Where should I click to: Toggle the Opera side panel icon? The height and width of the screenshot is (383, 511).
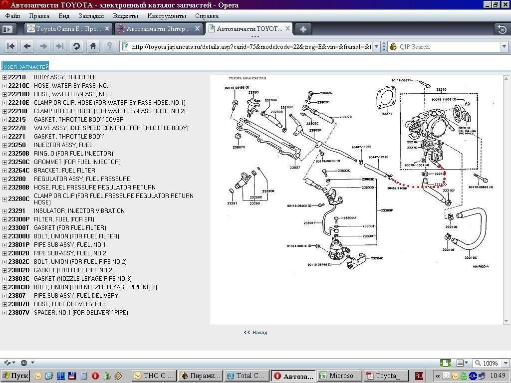coord(7,29)
